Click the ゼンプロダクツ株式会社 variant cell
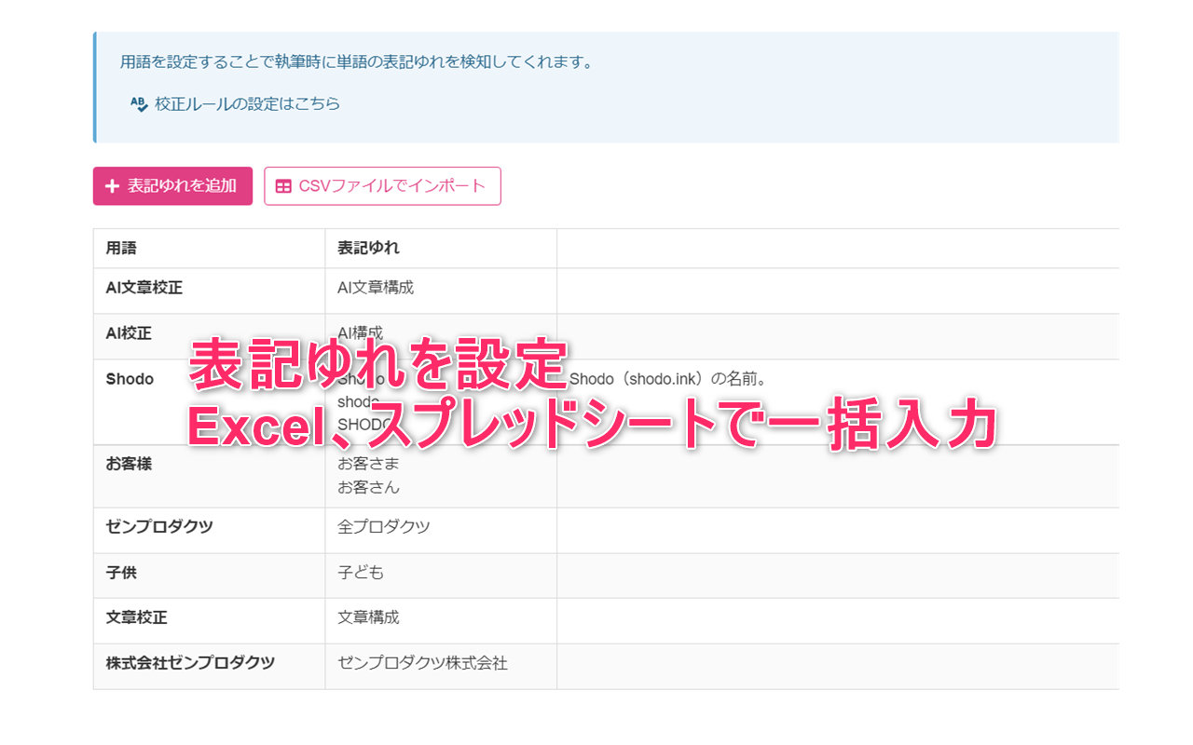The width and height of the screenshot is (1193, 745). click(441, 667)
